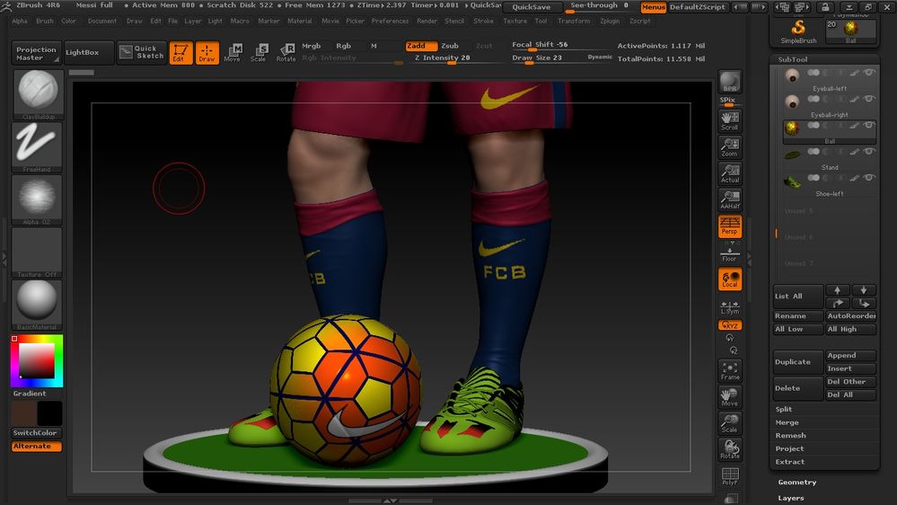Open LightBox browser
The height and width of the screenshot is (505, 897).
click(89, 53)
